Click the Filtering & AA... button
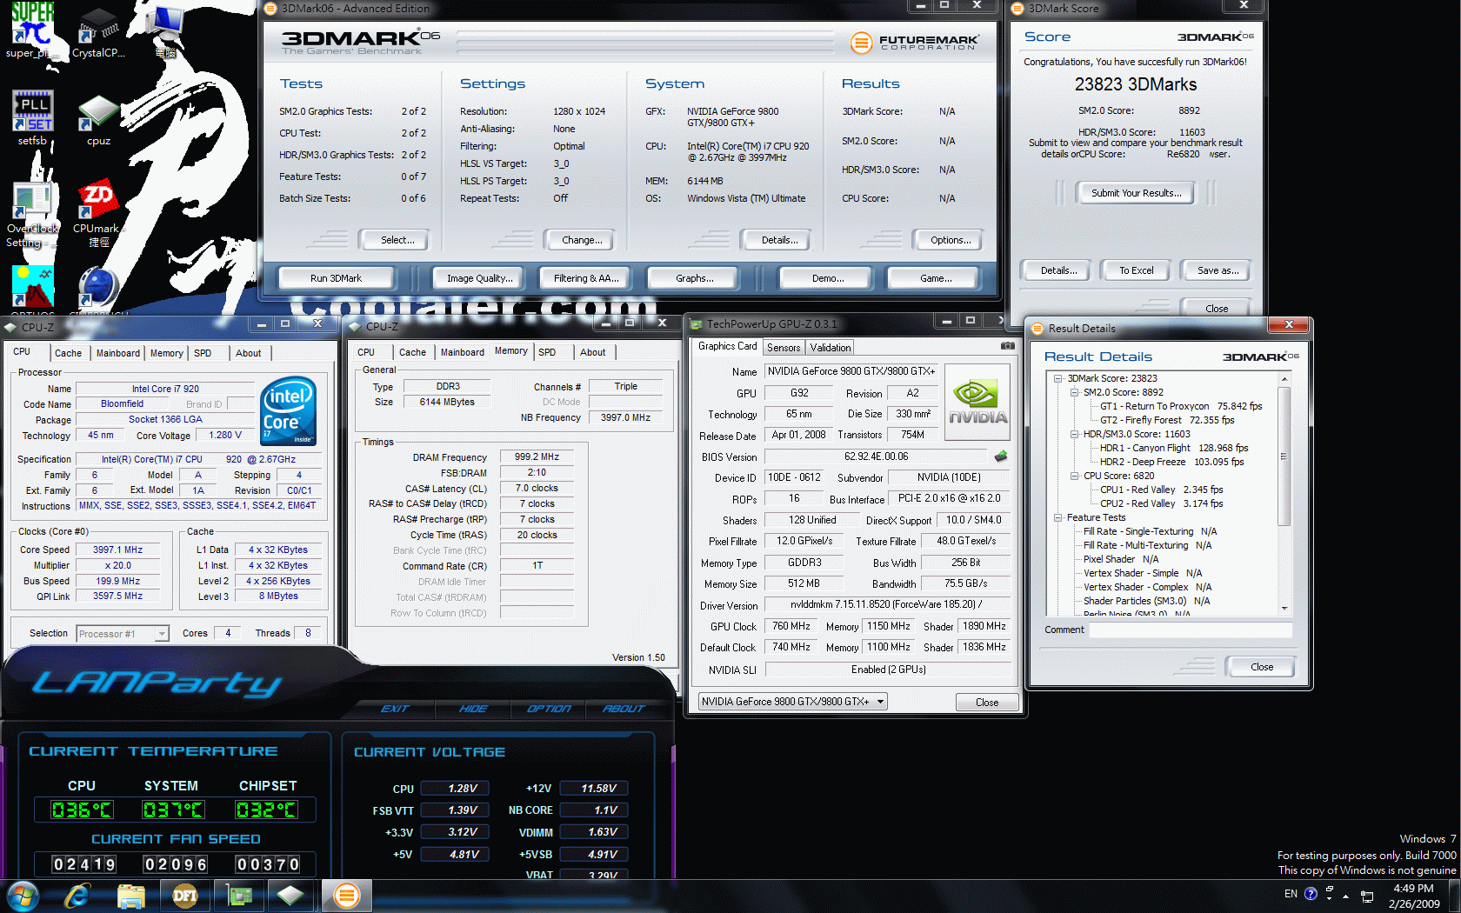This screenshot has height=913, width=1461. 586,278
